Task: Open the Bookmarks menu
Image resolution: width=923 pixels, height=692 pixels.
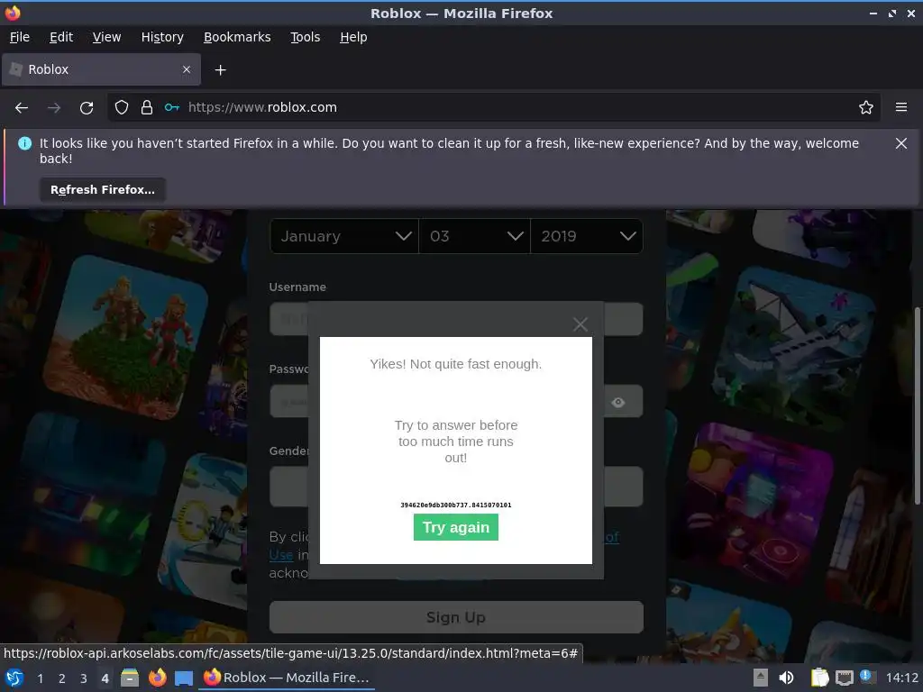Action: (237, 37)
